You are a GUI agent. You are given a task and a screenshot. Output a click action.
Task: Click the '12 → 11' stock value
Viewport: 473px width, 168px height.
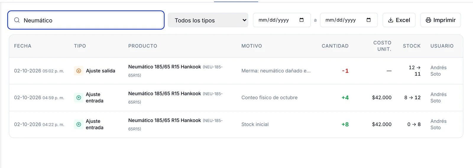[414, 71]
